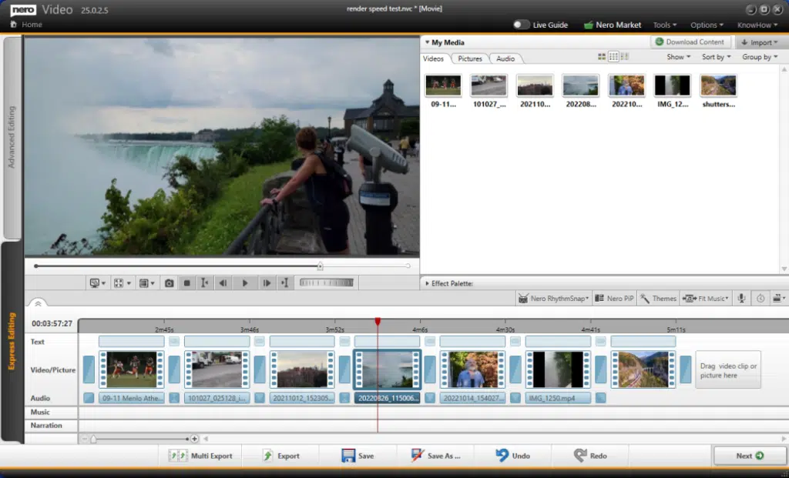Open Nero PiP tool

click(614, 298)
